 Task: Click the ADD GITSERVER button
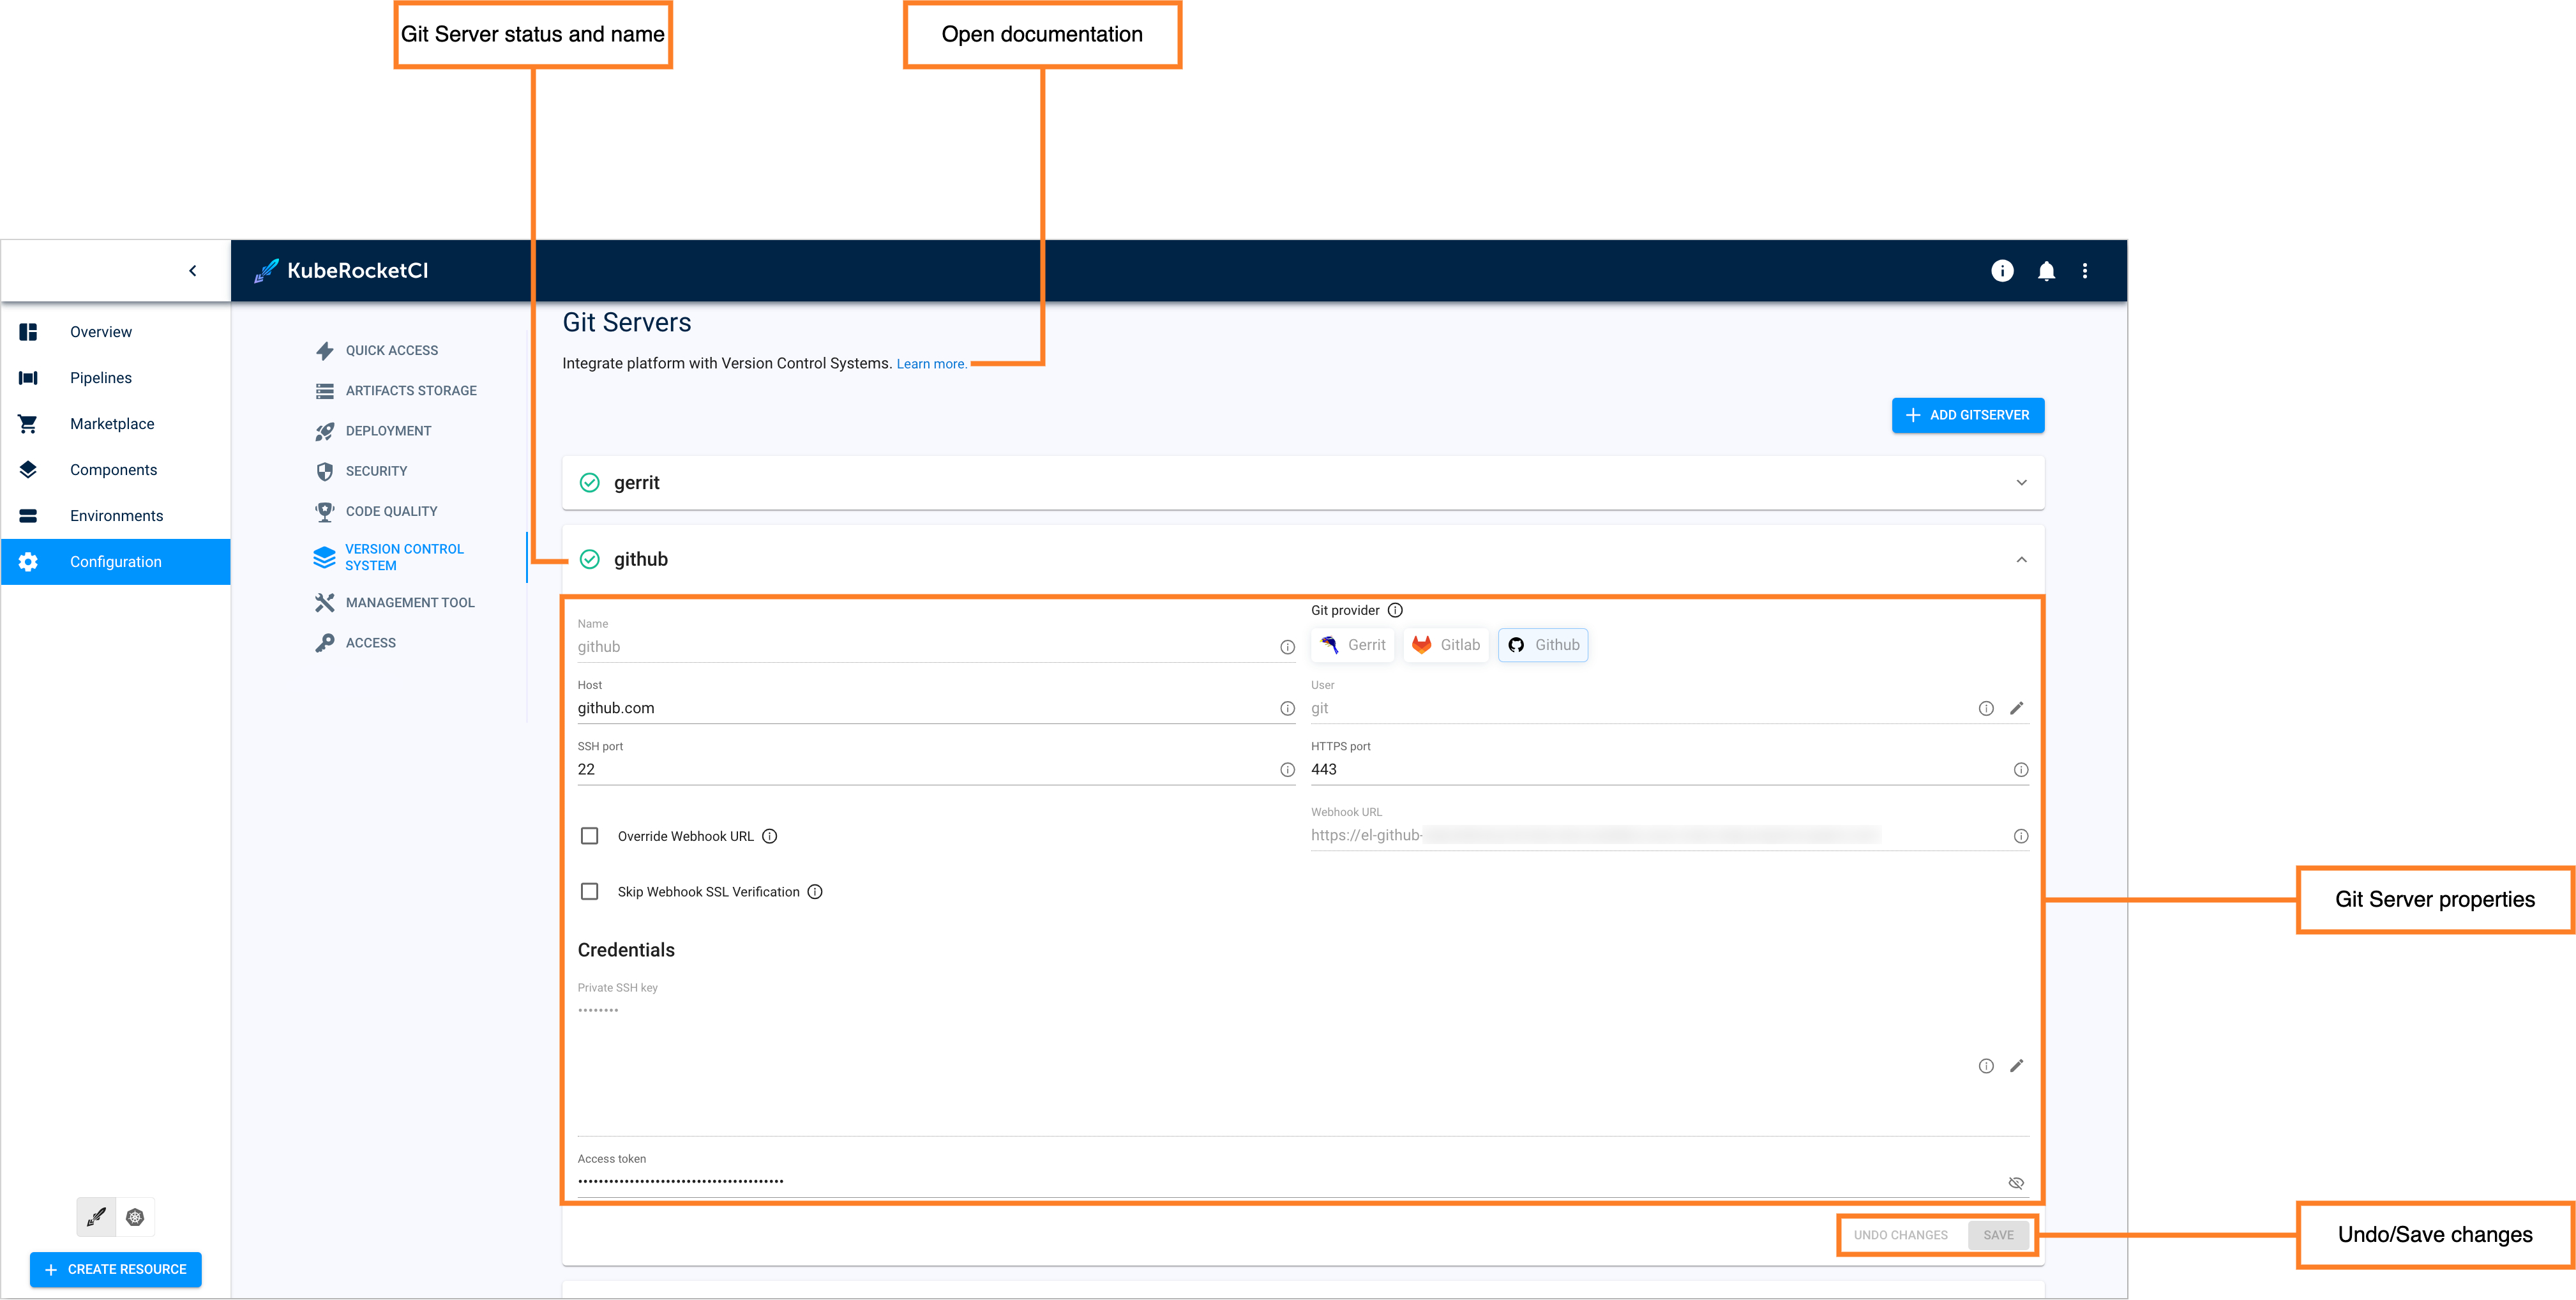(x=1968, y=414)
